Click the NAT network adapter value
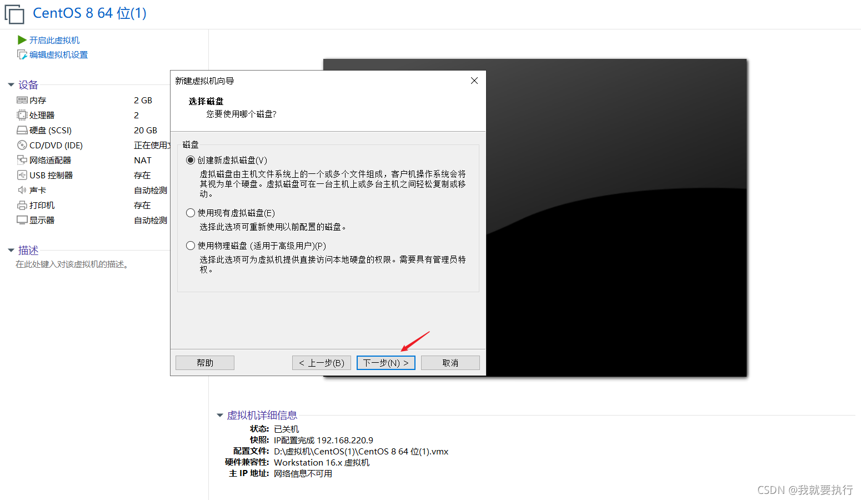This screenshot has width=861, height=500. 143,160
